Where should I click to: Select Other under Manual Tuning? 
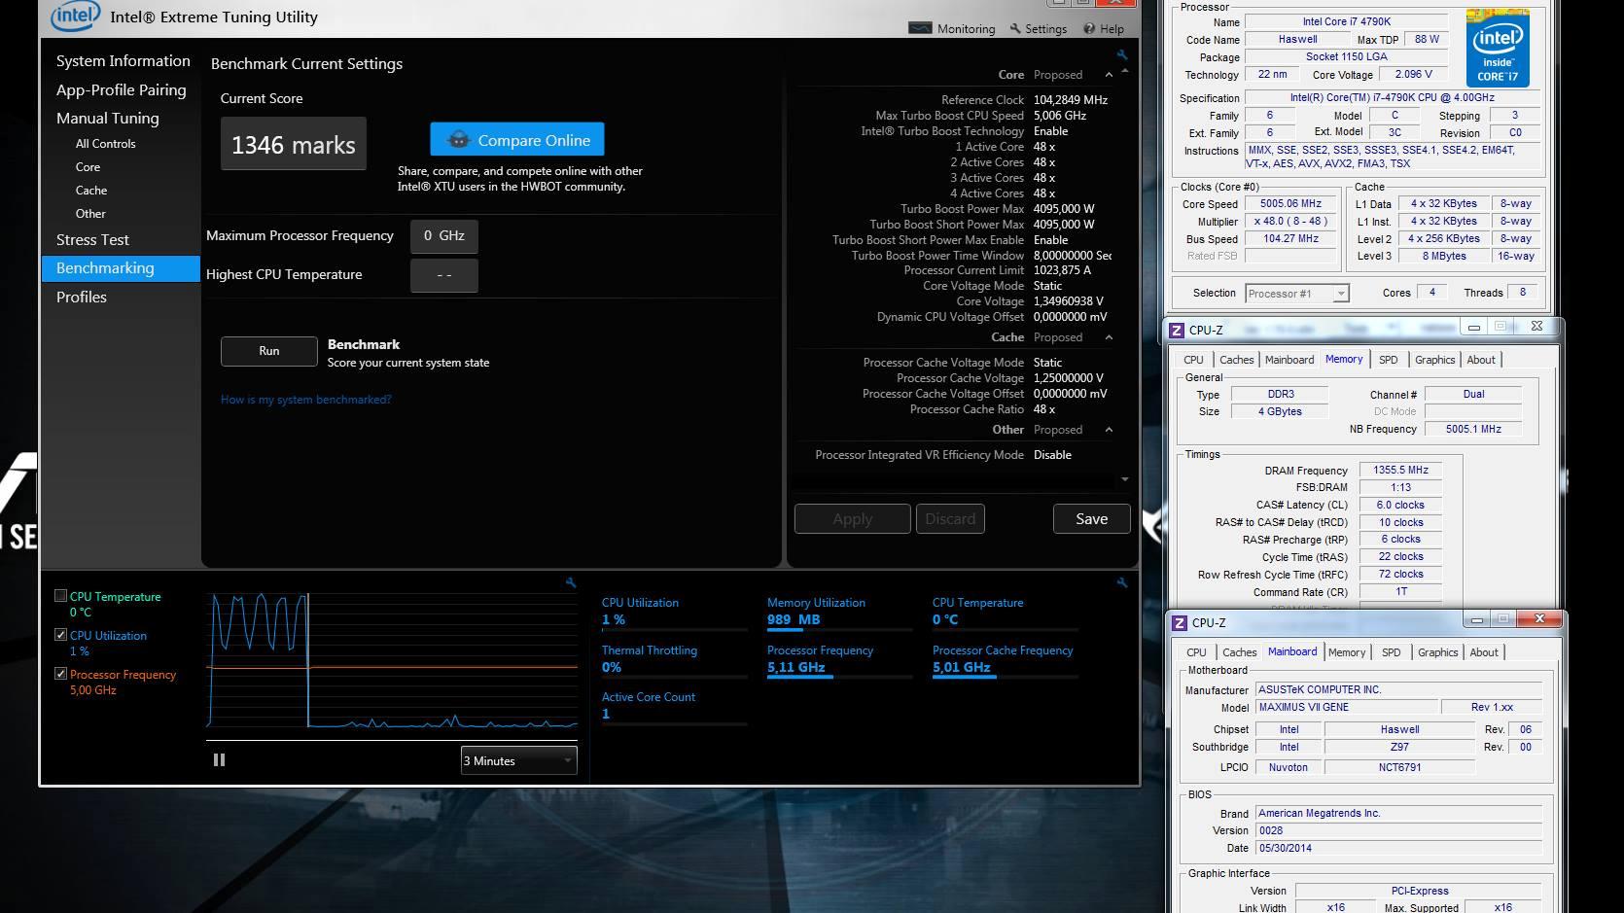[x=90, y=213]
